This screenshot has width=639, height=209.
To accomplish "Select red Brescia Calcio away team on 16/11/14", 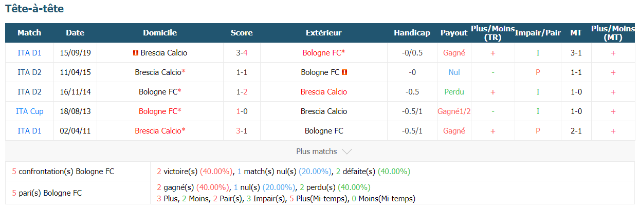I will pos(323,92).
